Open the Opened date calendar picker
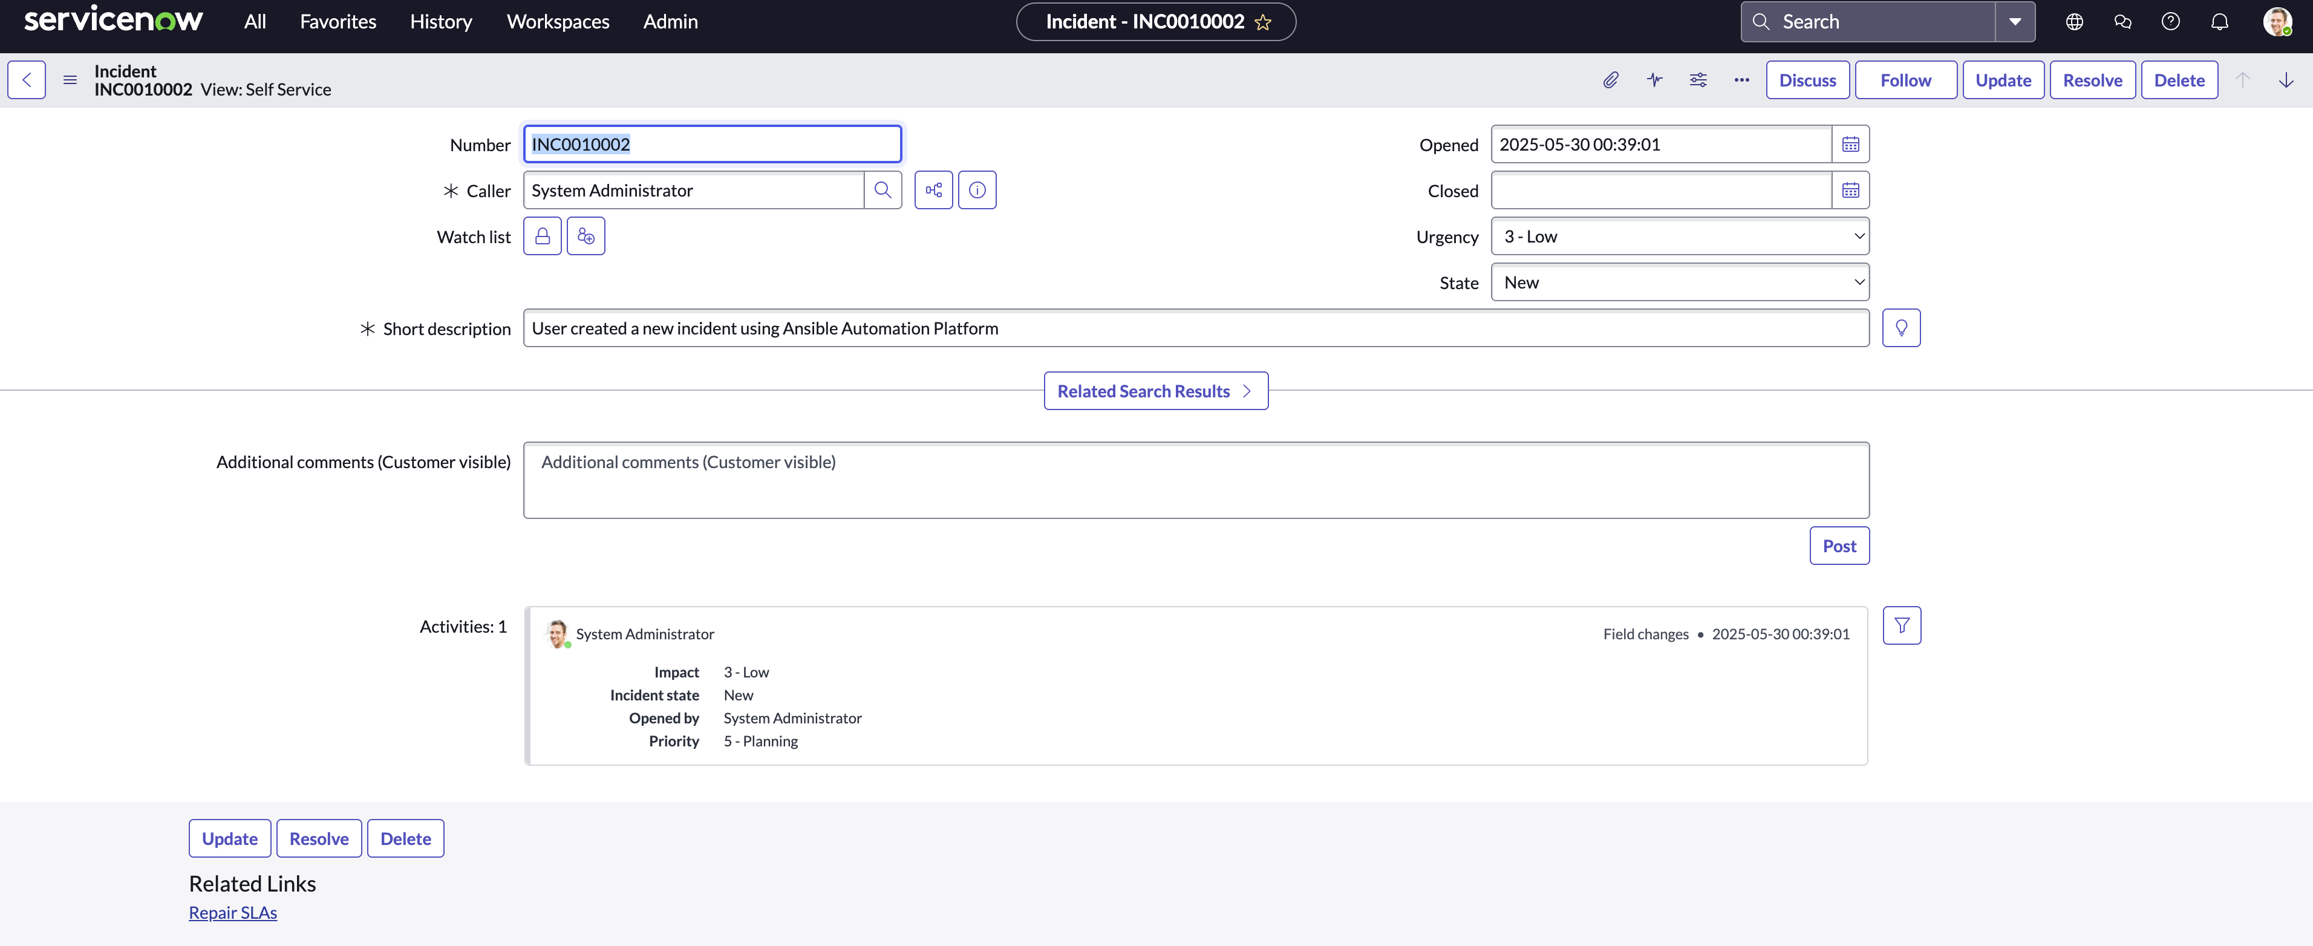Viewport: 2313px width, 946px height. (1850, 145)
